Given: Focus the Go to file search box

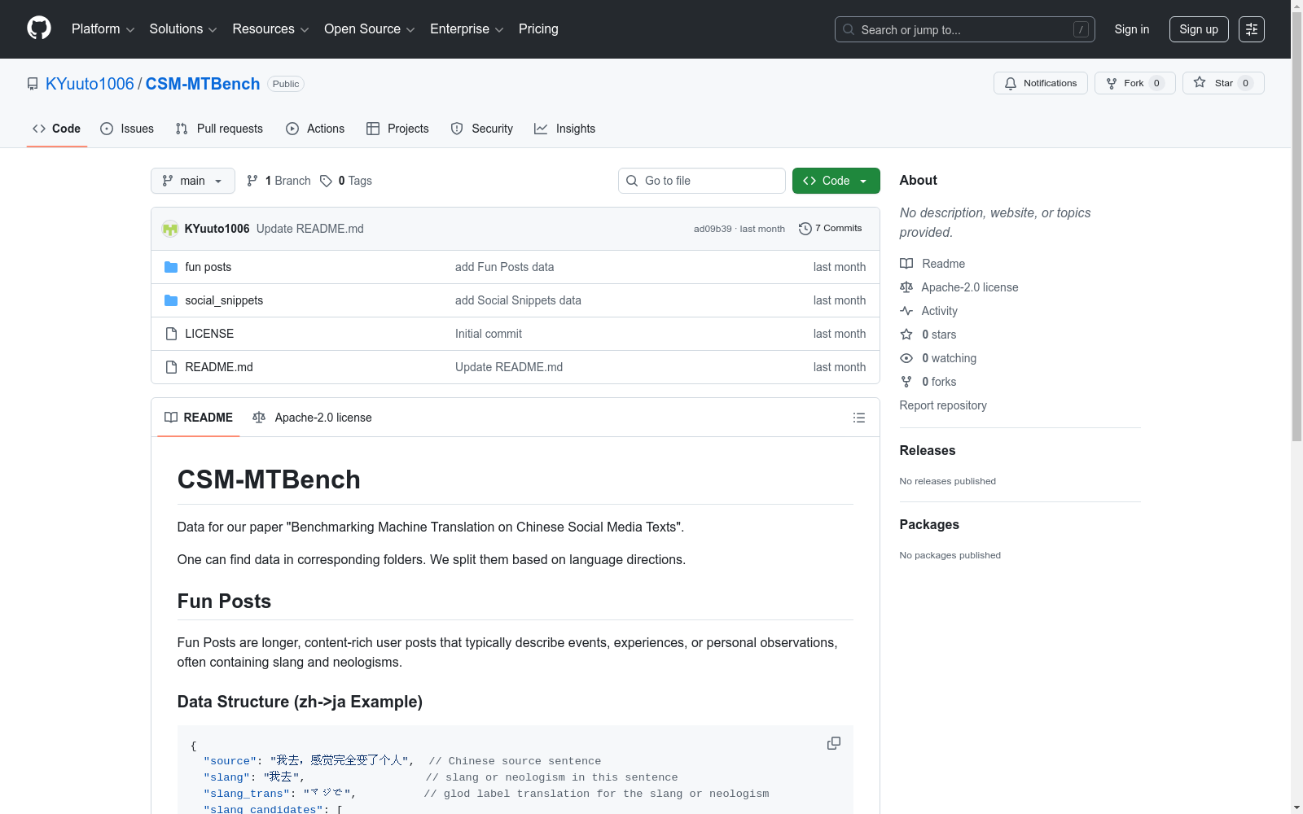Looking at the screenshot, I should pos(702,181).
